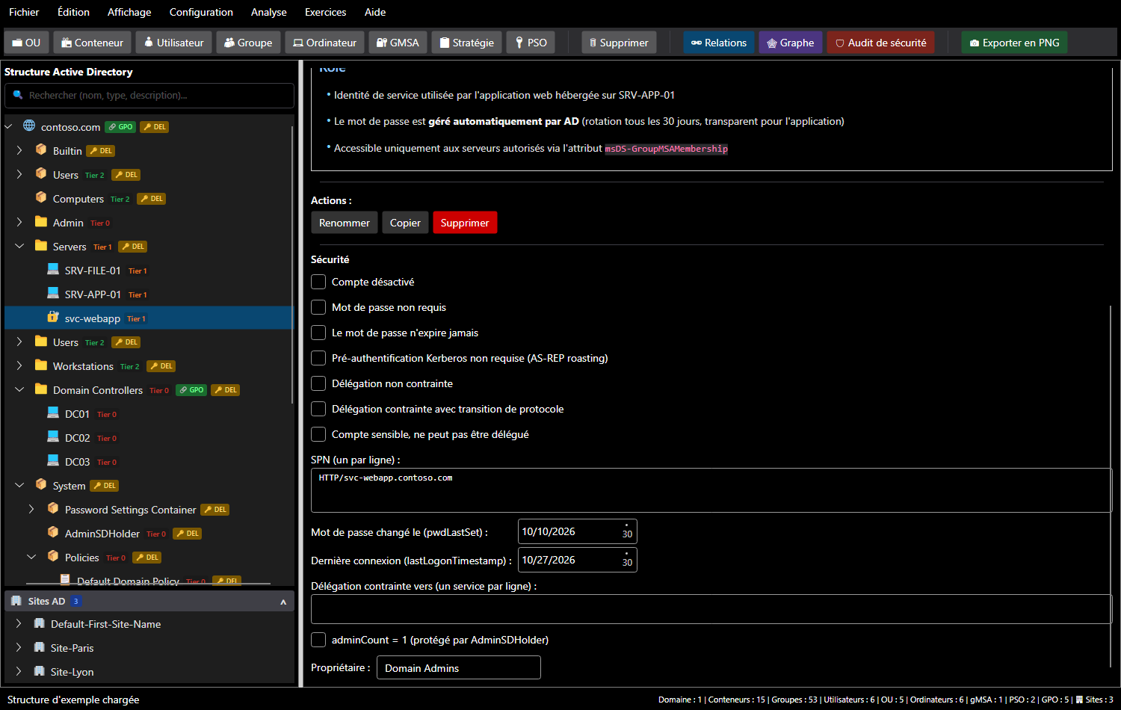The image size is (1121, 710).
Task: Click the PSO toolbar button
Action: pos(531,43)
